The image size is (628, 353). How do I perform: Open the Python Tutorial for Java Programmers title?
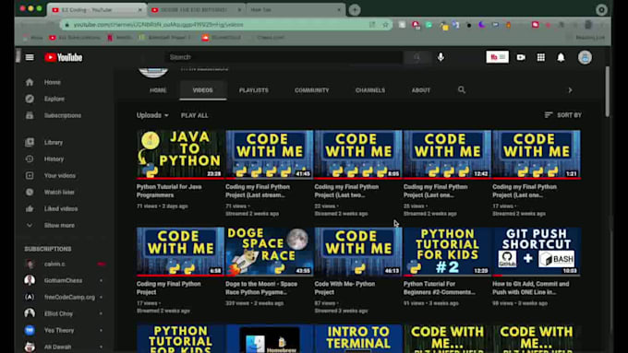pyautogui.click(x=169, y=191)
